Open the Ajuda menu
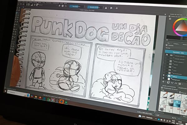Viewport: 187px width, 125px height. (65, 3)
